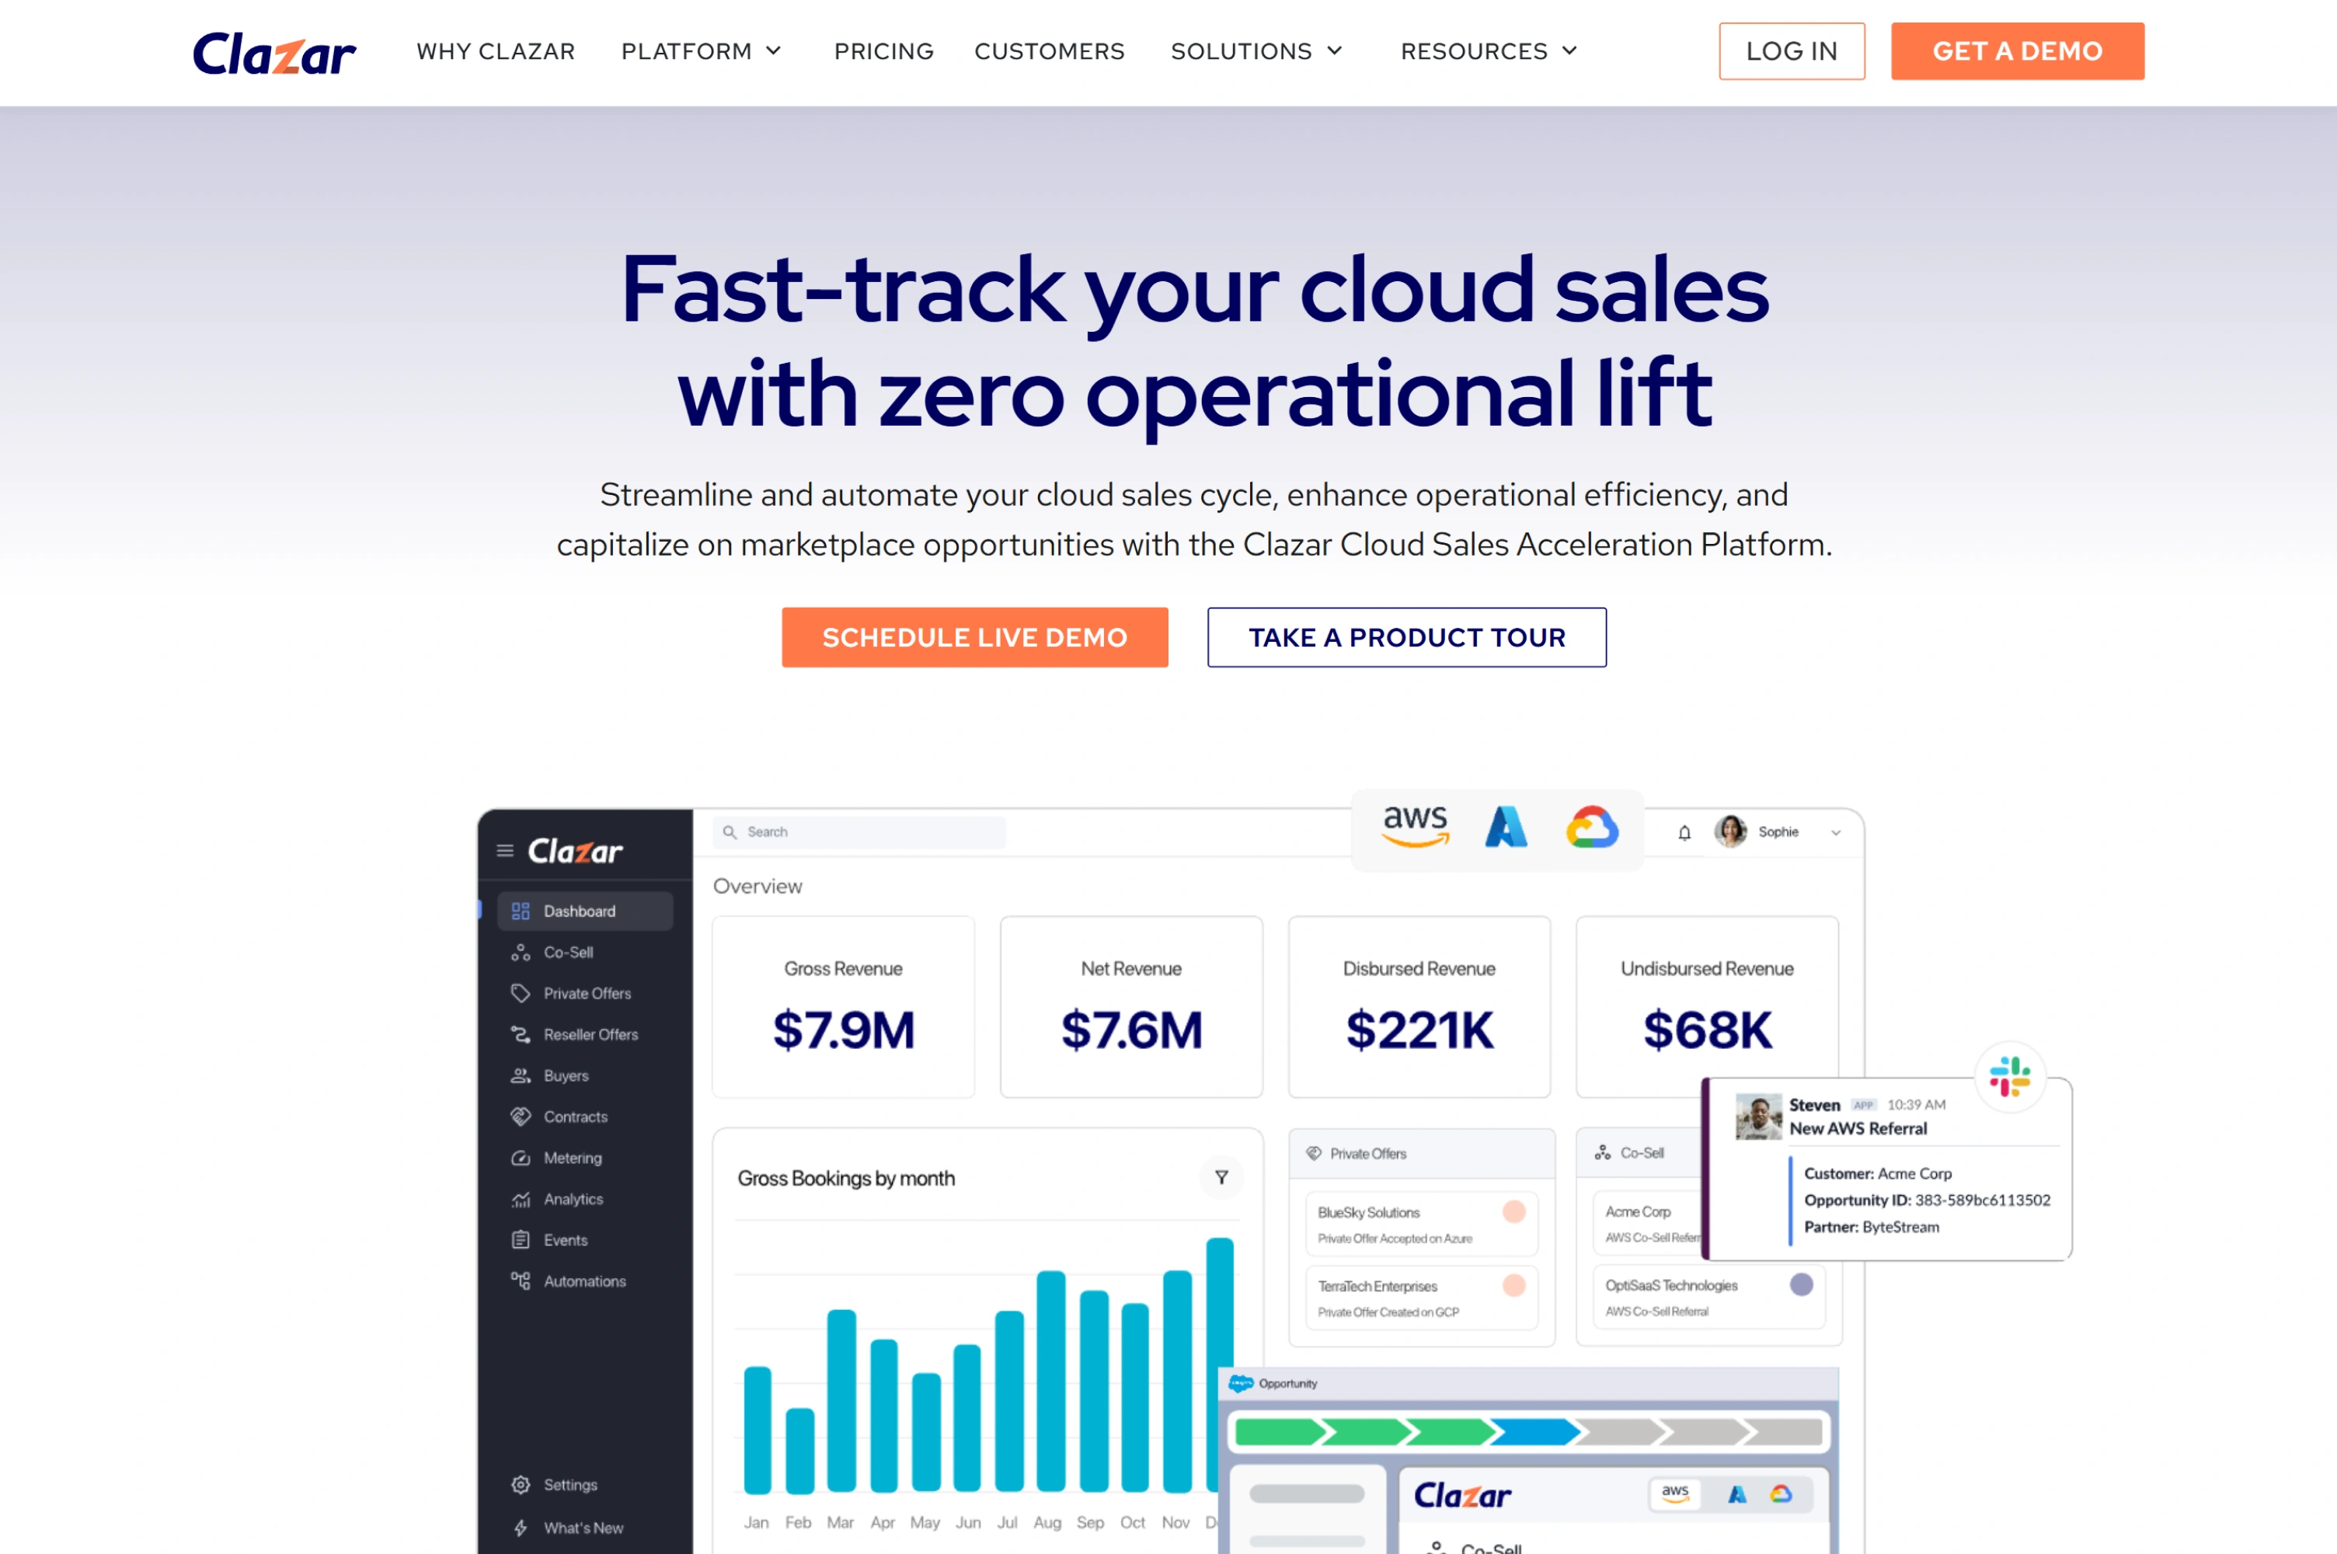Expand the Platform dropdown menu
Screen dimensions: 2337x1554
(702, 51)
